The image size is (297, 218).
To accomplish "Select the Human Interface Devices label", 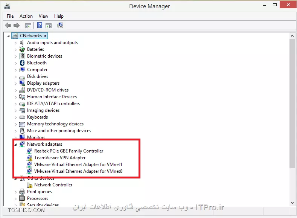I will pyautogui.click(x=52, y=97).
